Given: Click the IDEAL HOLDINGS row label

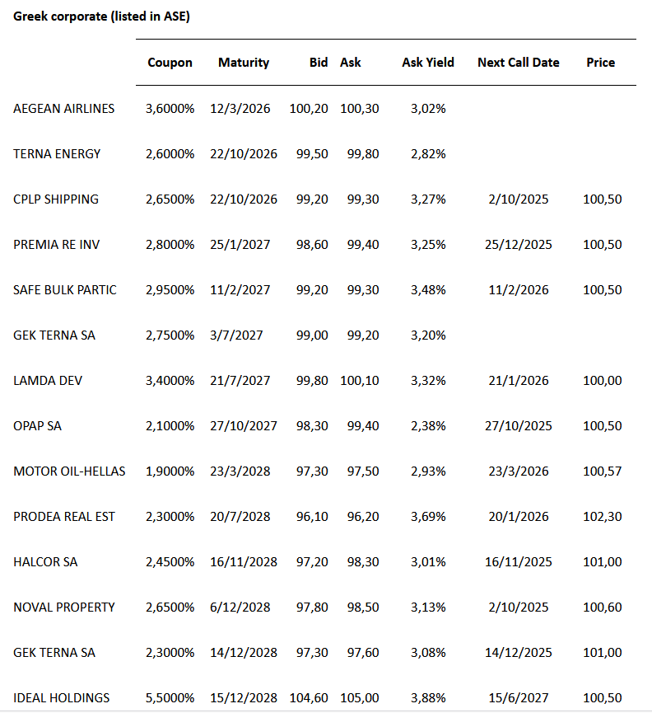Looking at the screenshot, I should pyautogui.click(x=62, y=698).
